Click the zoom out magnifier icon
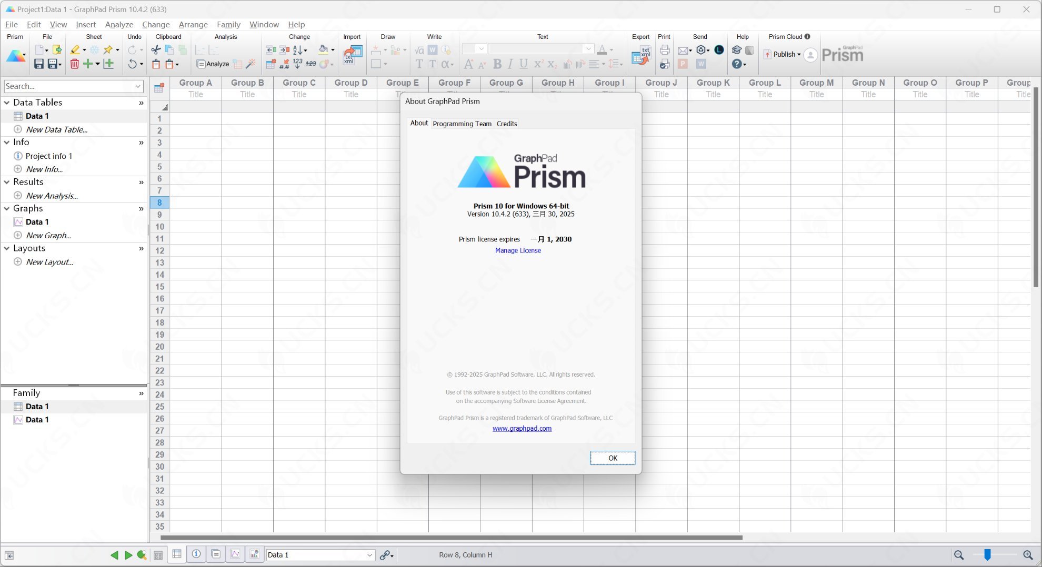The height and width of the screenshot is (567, 1042). click(959, 555)
